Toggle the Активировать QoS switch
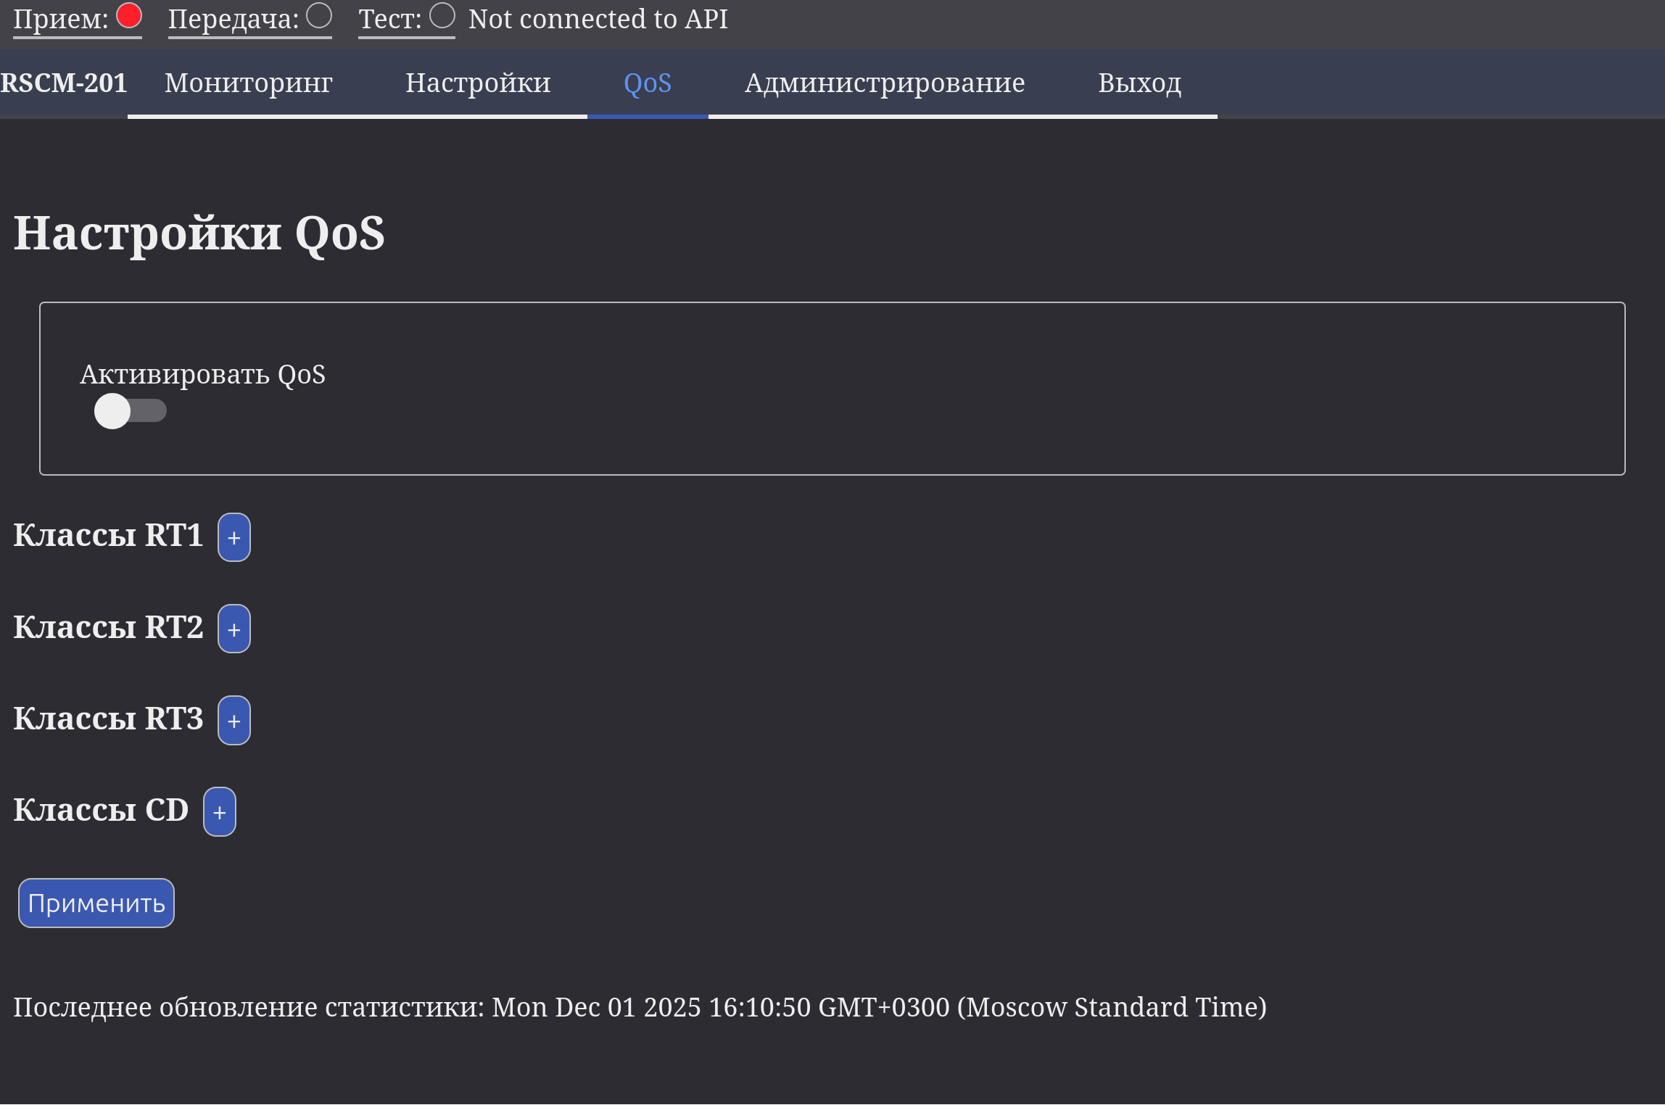The image size is (1665, 1105). coord(130,411)
